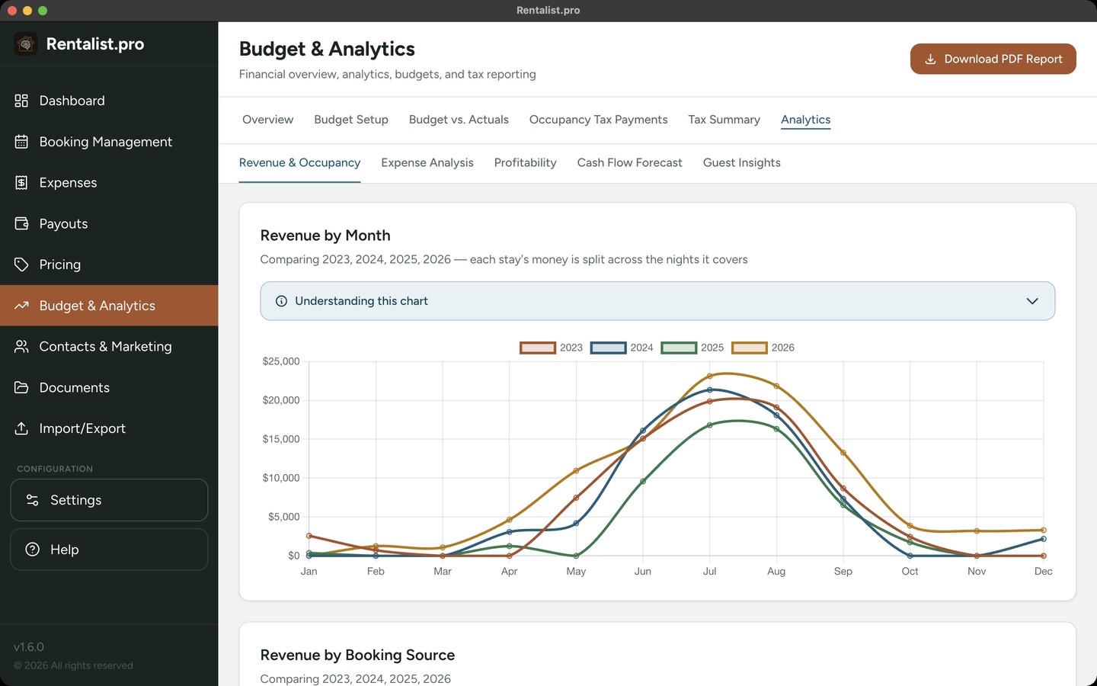Switch to Expense Analysis sub-tab

pyautogui.click(x=427, y=163)
